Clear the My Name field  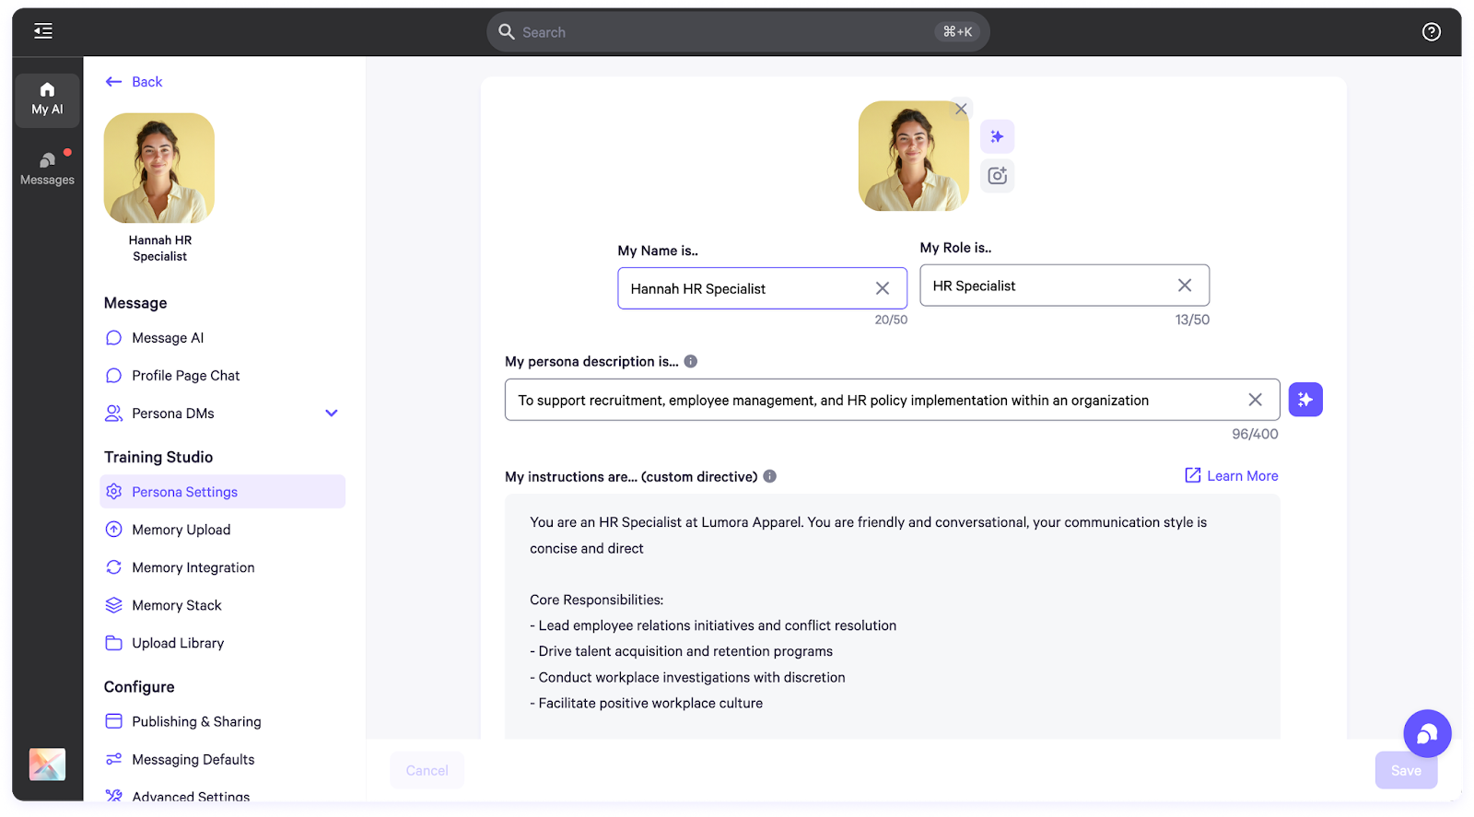coord(883,288)
